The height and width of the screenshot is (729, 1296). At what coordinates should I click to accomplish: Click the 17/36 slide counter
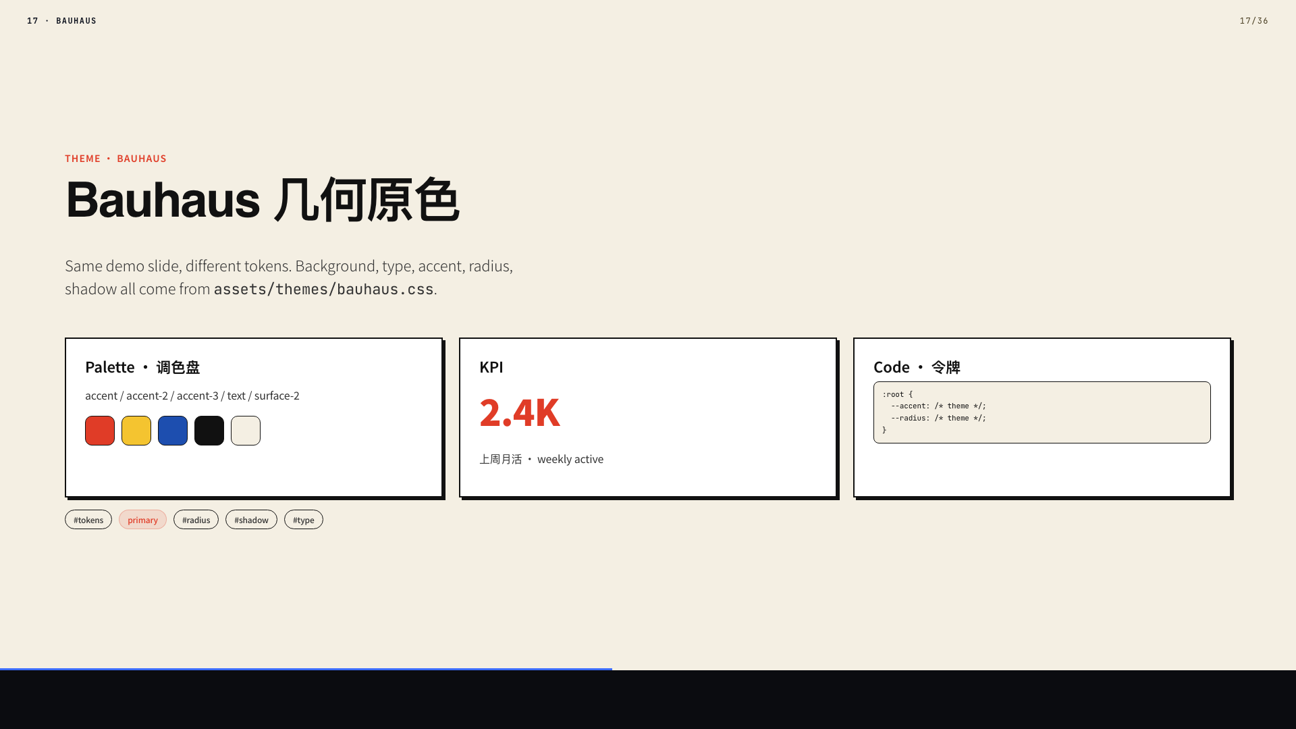[x=1253, y=21]
